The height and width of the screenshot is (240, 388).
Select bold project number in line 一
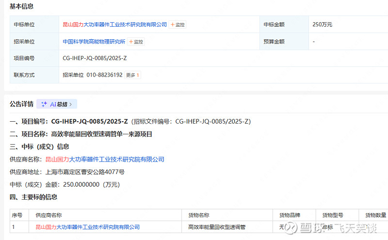(90, 122)
